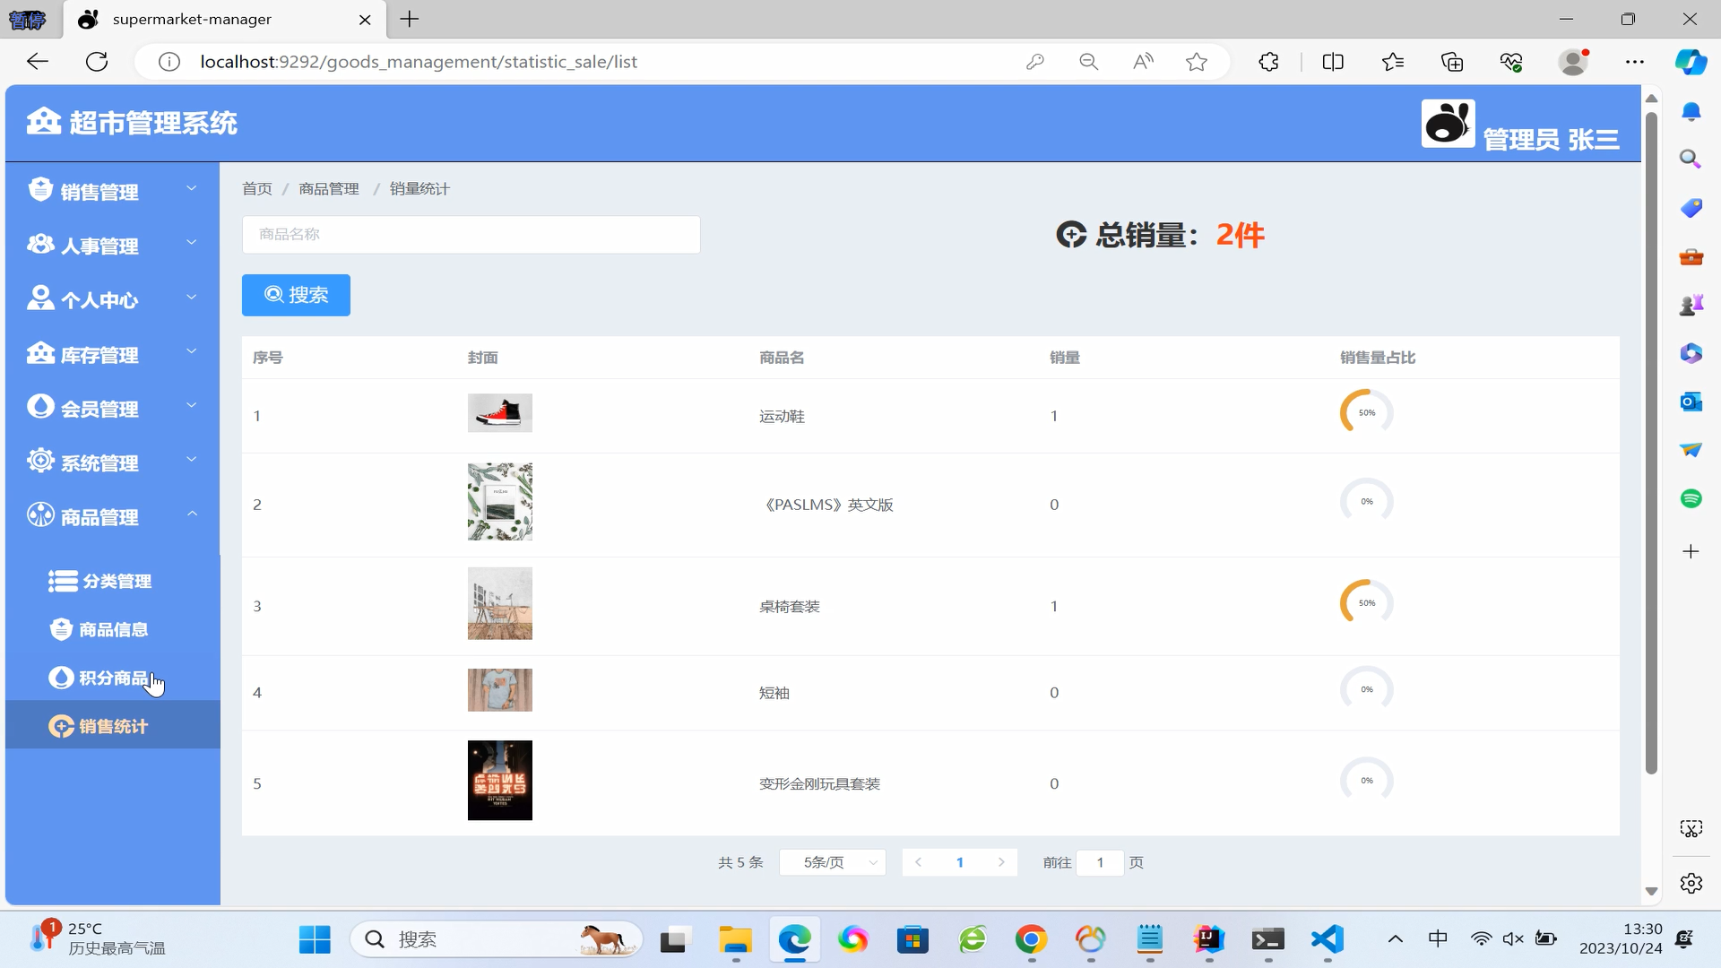Click the 库存管理 inventory icon
1721x968 pixels.
(x=40, y=352)
